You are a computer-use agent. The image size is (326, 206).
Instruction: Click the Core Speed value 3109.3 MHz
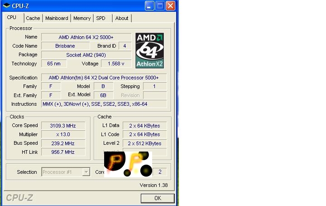[x=63, y=126]
